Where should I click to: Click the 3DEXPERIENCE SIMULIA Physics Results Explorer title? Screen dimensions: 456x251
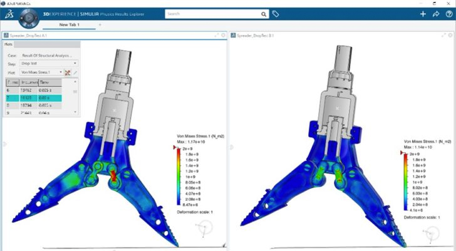[94, 14]
